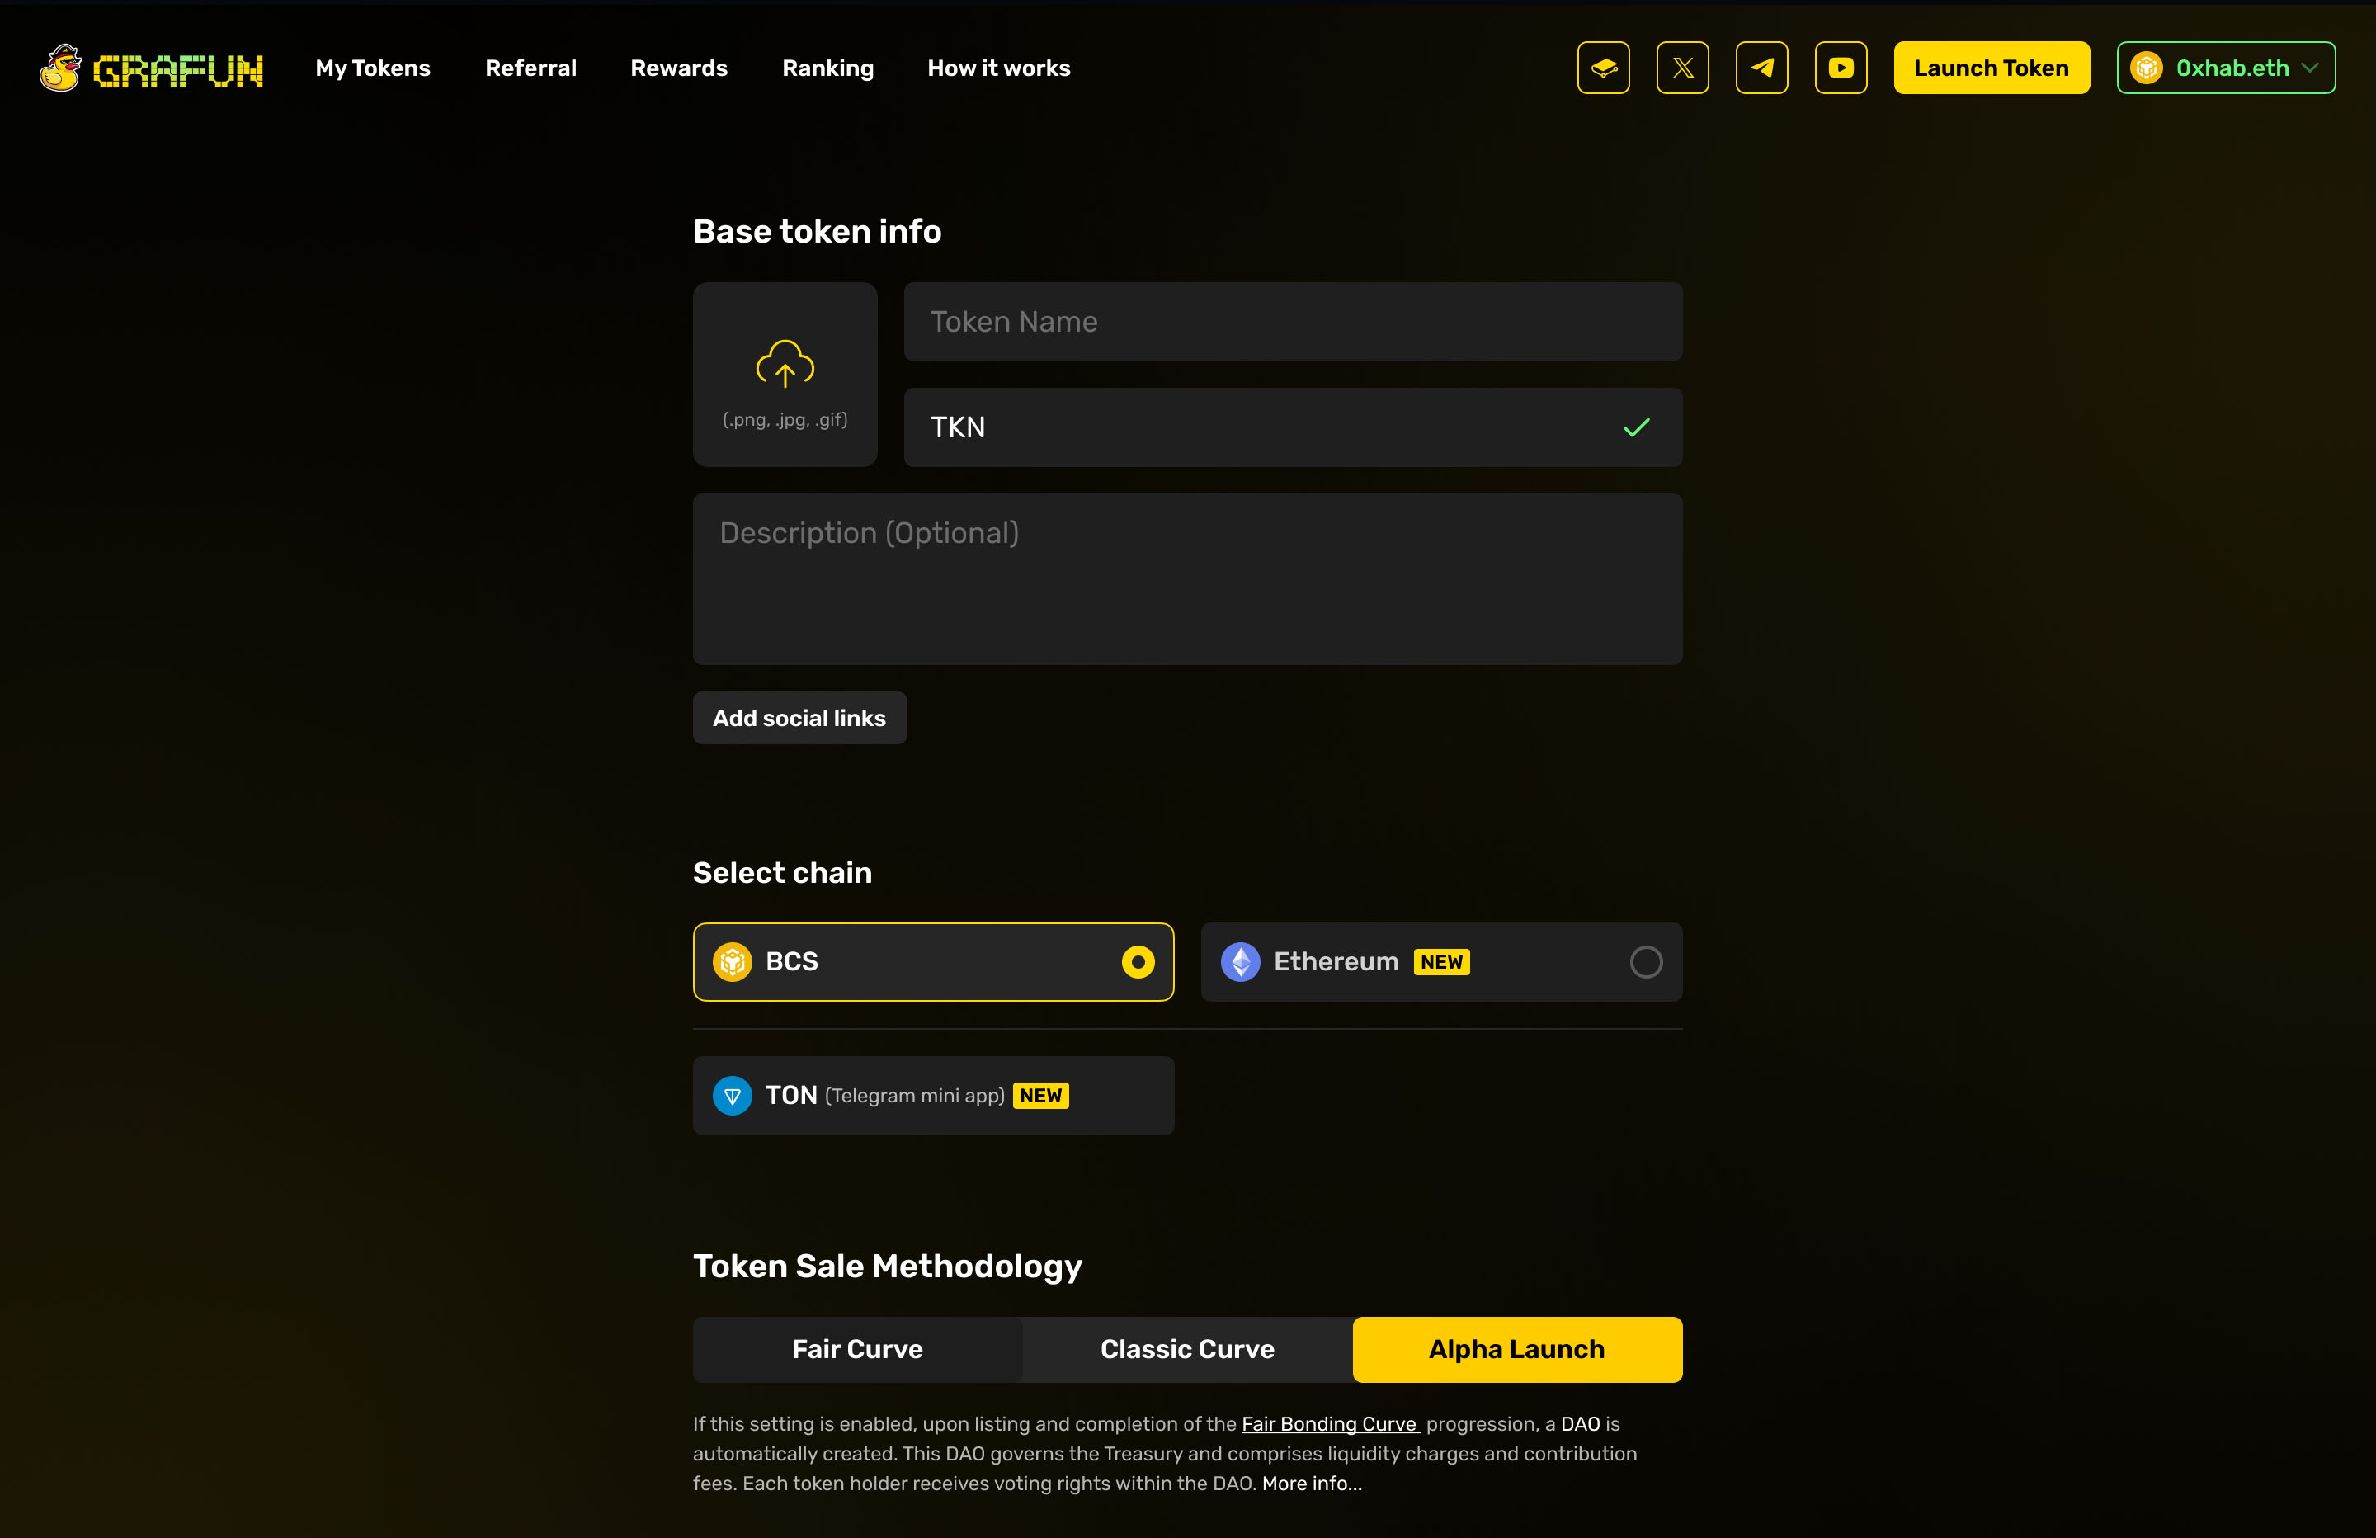
Task: Expand the 0xhab.eth wallet dropdown
Action: (2225, 68)
